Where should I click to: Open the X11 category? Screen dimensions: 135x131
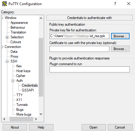pos(19,100)
